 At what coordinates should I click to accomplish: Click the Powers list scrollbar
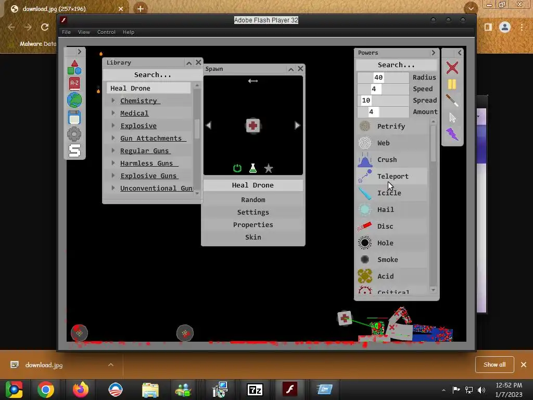(x=433, y=144)
